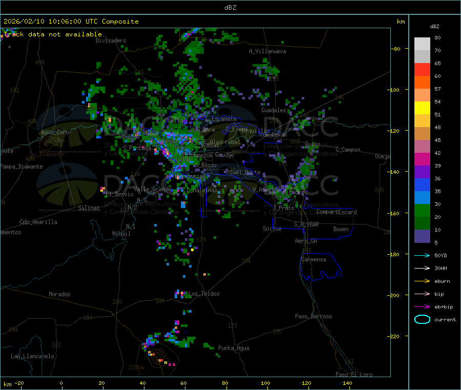The image size is (461, 390).
Task: Click the cyan current ellipse icon
Action: click(x=422, y=319)
